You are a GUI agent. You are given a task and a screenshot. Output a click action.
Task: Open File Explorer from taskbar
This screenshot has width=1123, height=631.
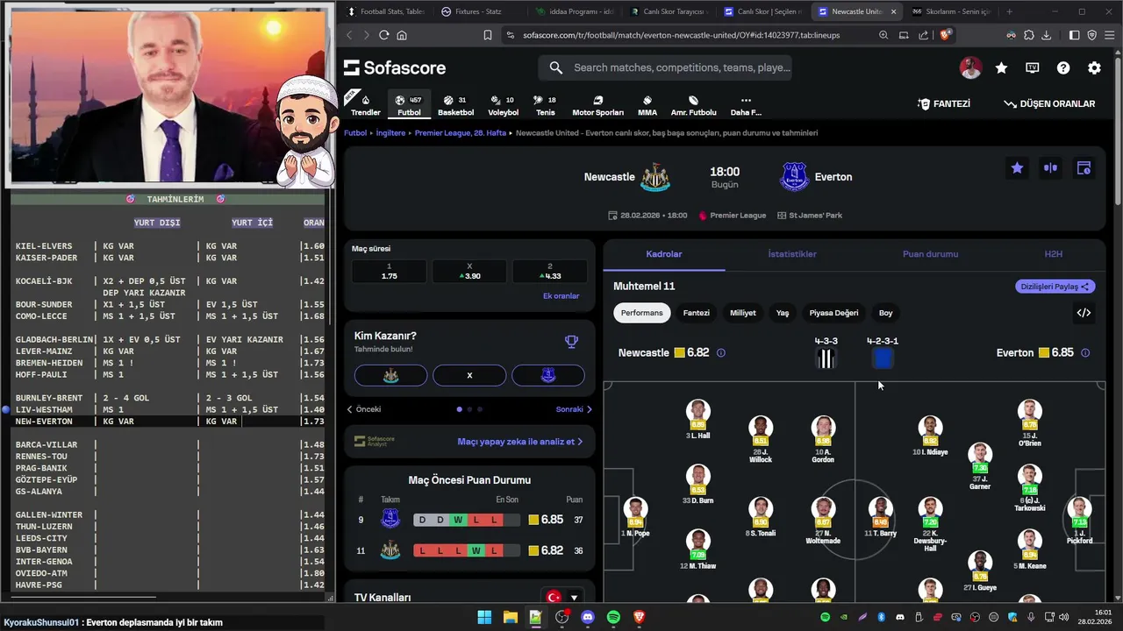coord(510,617)
